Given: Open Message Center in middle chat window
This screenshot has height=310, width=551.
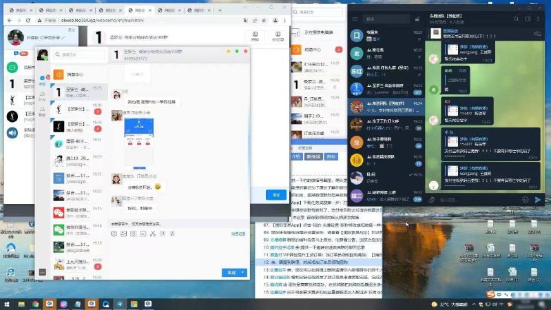Looking at the screenshot, I should click(318, 50).
